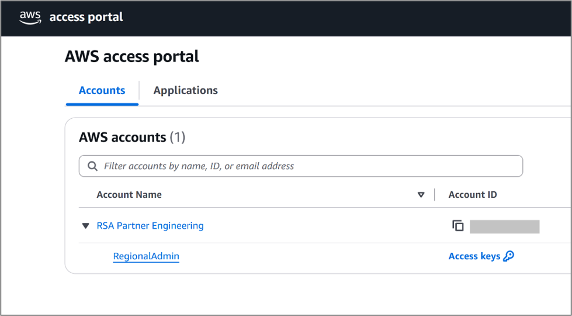Open the RegionalAdmin role link
The width and height of the screenshot is (572, 316).
point(146,256)
